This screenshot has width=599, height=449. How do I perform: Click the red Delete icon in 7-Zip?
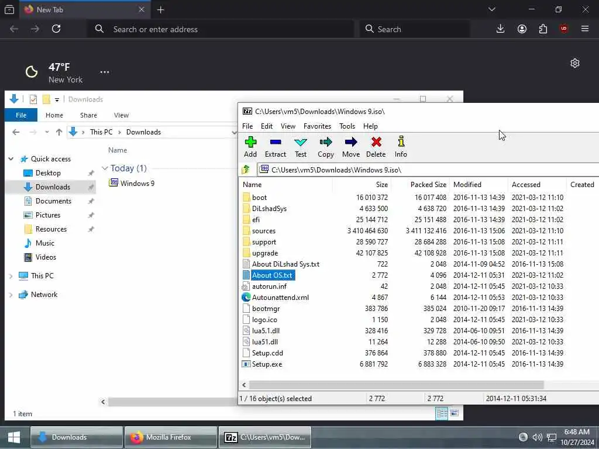[x=376, y=147]
